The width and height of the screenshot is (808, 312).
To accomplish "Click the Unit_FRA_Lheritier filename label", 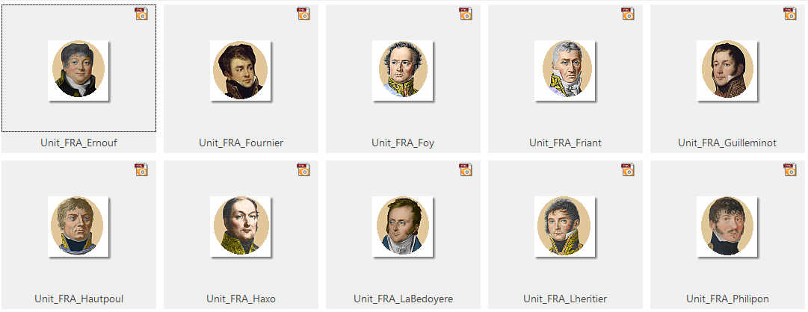I will [565, 299].
